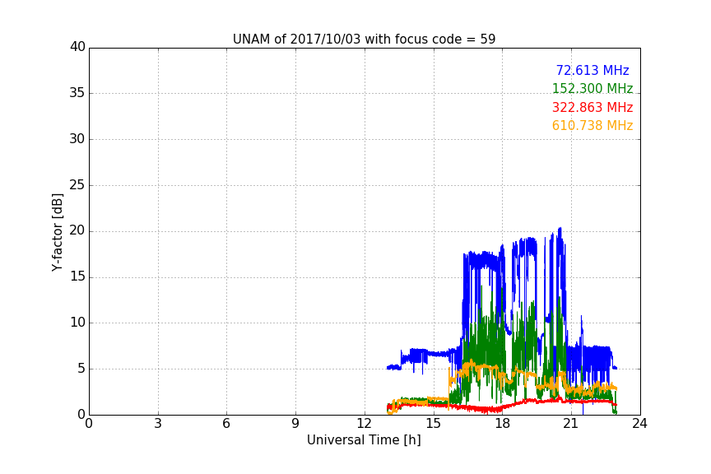Click the 'Universal Time [h]' axis label
711x474 pixels.
point(364,440)
